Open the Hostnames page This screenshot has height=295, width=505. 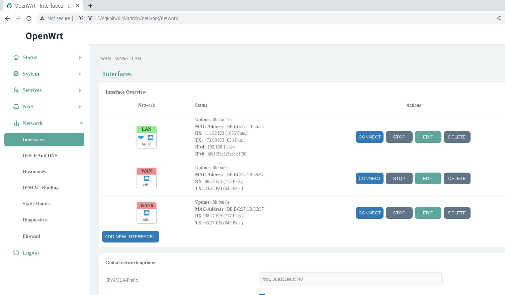tap(34, 172)
